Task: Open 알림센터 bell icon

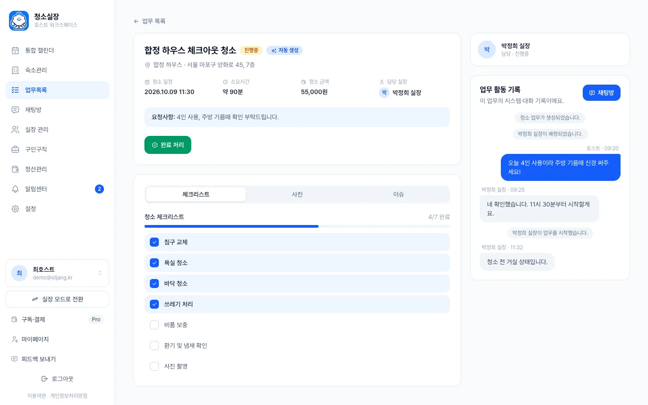Action: [x=15, y=189]
